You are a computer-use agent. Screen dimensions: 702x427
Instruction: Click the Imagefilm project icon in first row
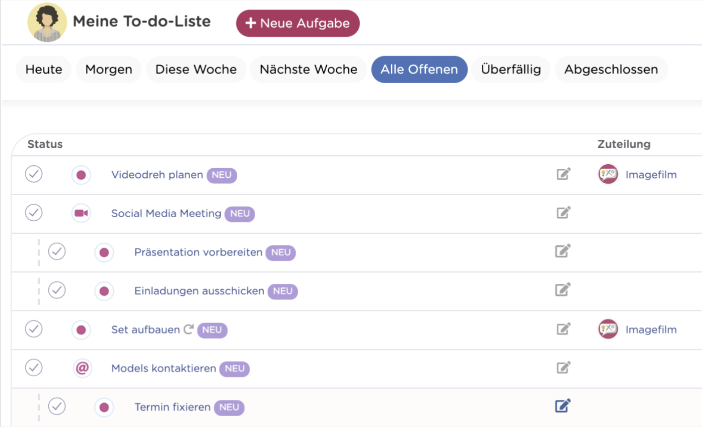(608, 174)
